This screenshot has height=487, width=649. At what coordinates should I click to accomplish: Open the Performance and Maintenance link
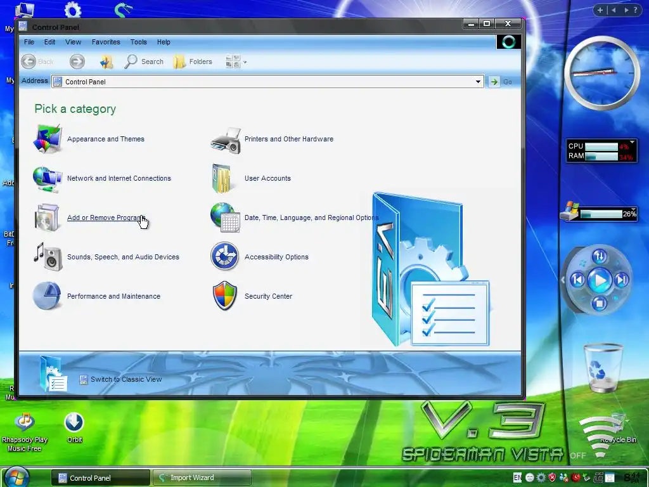point(113,296)
